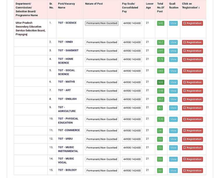This screenshot has height=178, width=220.
Task: Click the 47 posts badge for Agriculture
Action: click(160, 108)
